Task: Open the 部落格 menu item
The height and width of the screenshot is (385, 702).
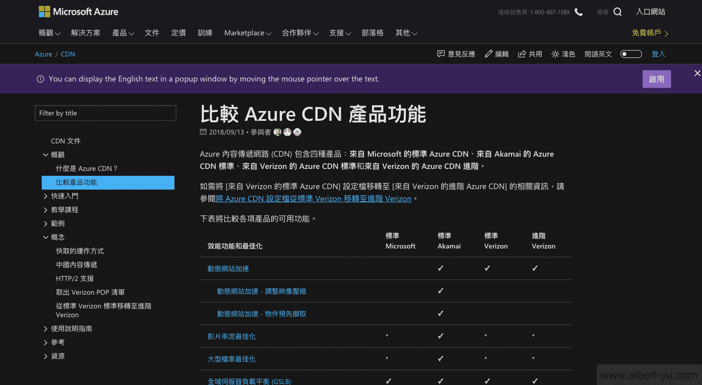Action: 373,33
